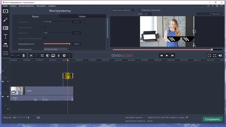The image size is (226, 127).
Task: Open Clip properties gear icon
Action: coord(64,56)
